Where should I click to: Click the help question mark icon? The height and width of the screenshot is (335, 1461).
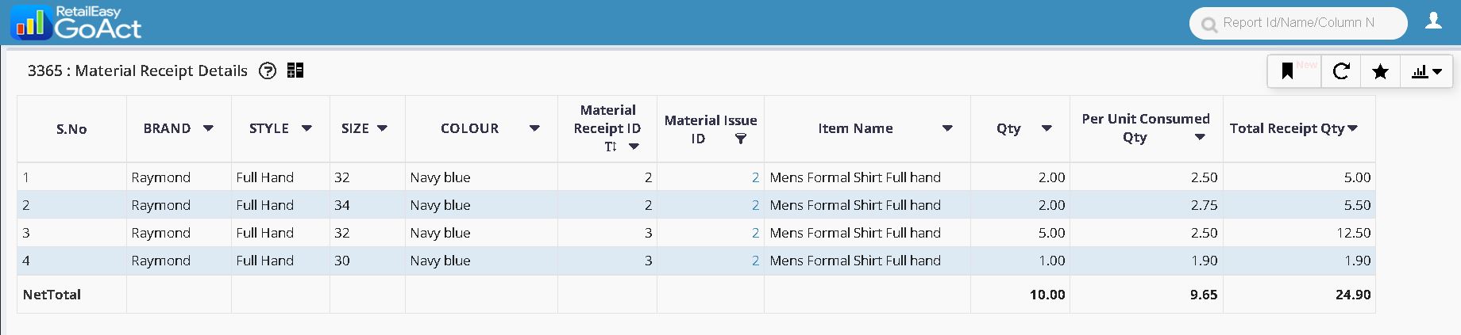coord(268,71)
